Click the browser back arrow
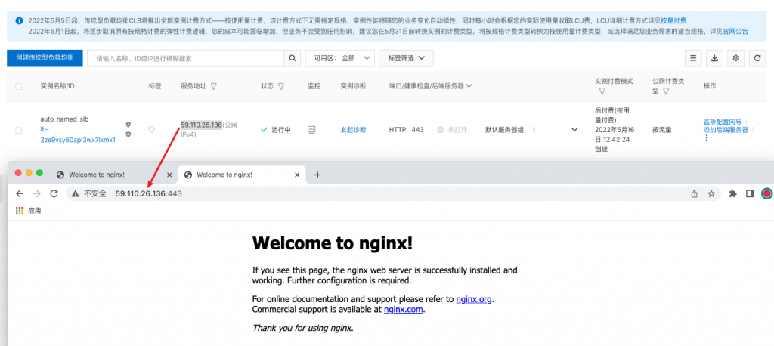Viewport: 774px width, 346px height. 20,194
